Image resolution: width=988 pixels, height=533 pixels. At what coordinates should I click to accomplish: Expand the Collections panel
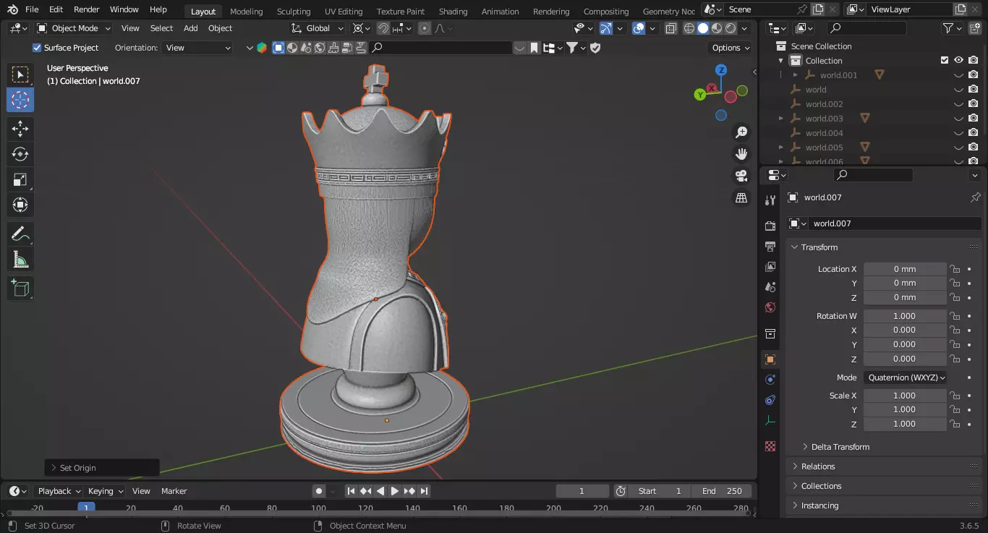[x=821, y=486]
